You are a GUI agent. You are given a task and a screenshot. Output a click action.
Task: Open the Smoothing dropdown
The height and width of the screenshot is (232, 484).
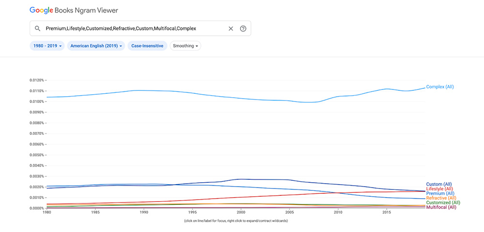pos(185,46)
